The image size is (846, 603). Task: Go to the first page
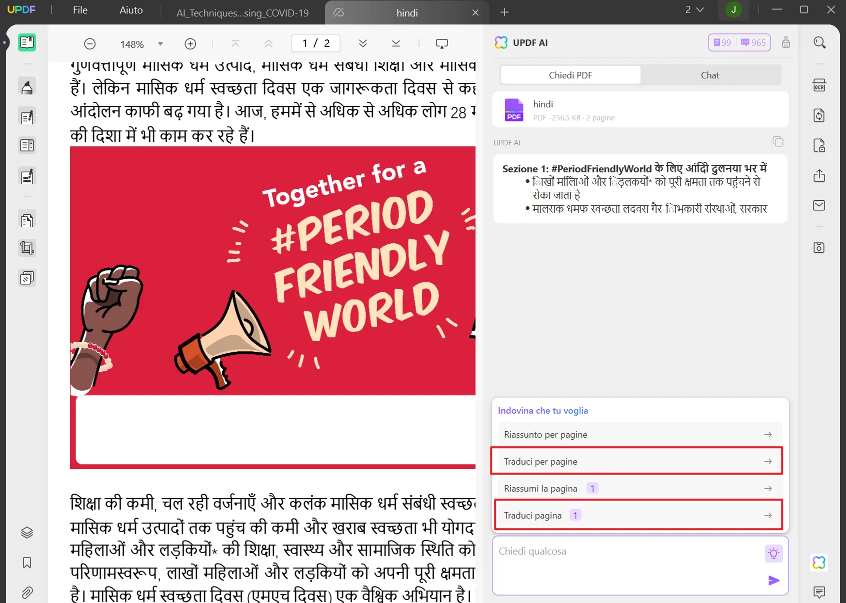[235, 44]
